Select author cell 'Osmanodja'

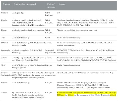point(6,51)
